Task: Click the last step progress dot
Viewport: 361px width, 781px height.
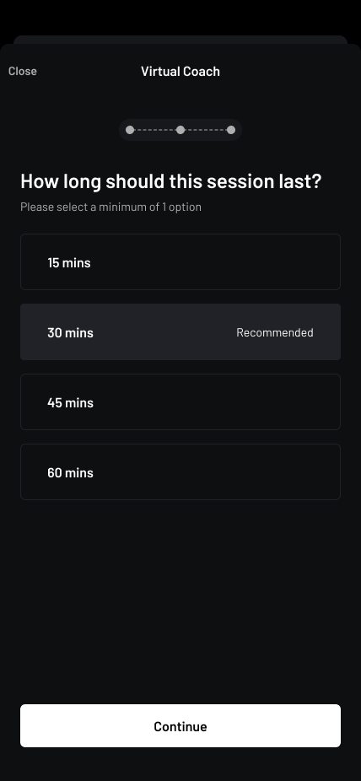Action: [x=231, y=130]
